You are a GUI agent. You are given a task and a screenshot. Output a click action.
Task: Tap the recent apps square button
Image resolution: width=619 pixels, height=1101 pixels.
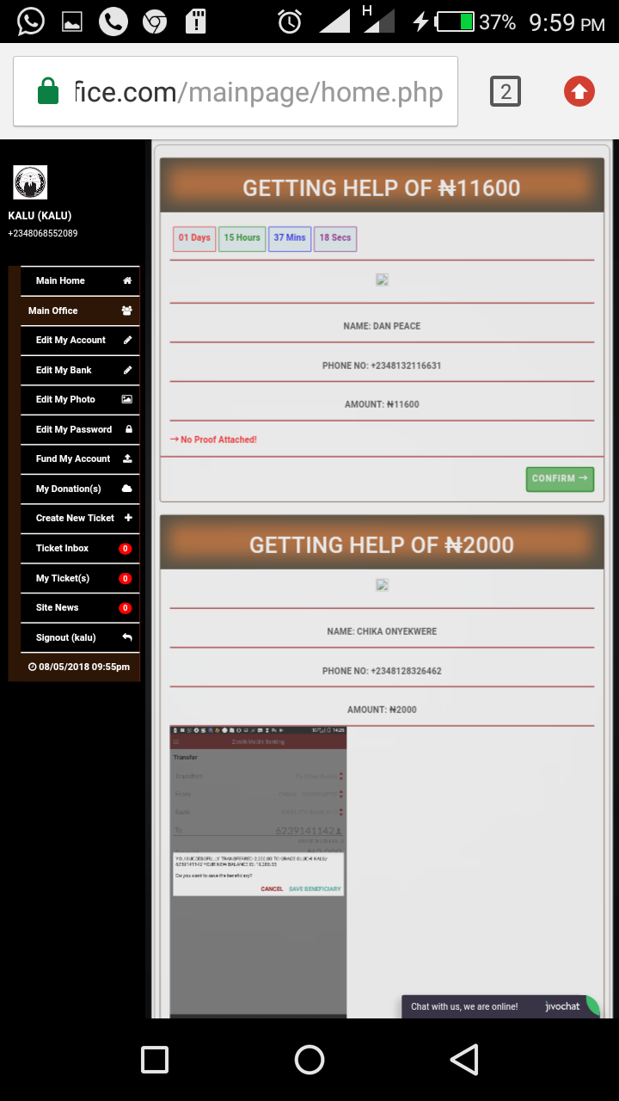(x=155, y=1060)
